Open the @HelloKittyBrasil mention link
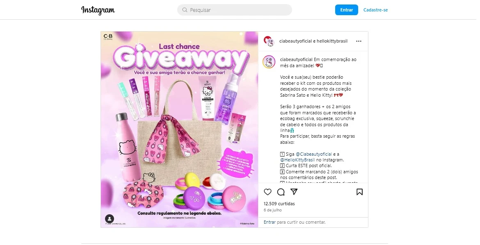 (297, 160)
